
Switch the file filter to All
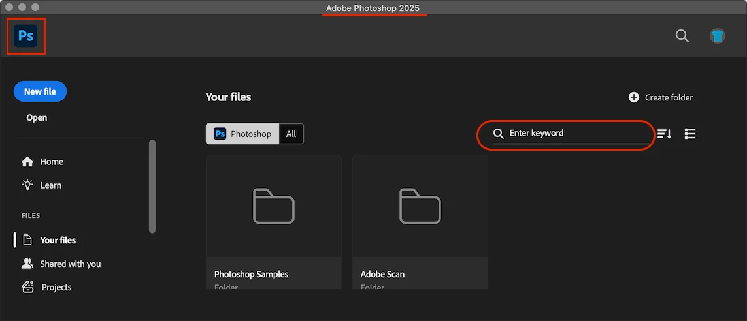pyautogui.click(x=291, y=134)
